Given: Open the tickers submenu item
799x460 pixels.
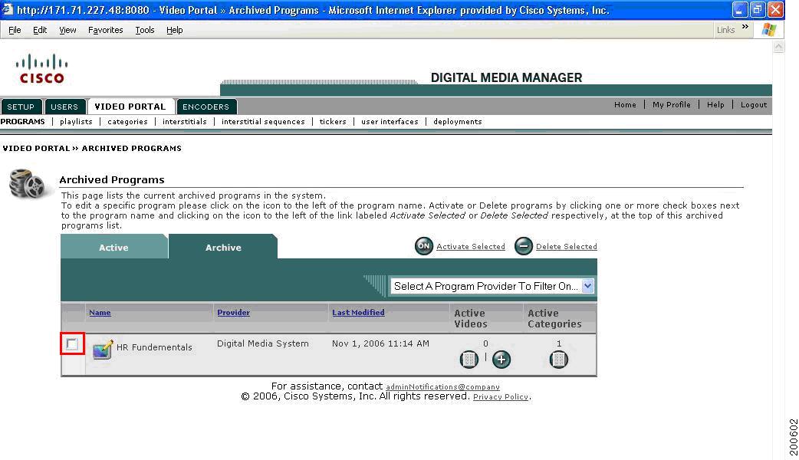Looking at the screenshot, I should coord(333,121).
